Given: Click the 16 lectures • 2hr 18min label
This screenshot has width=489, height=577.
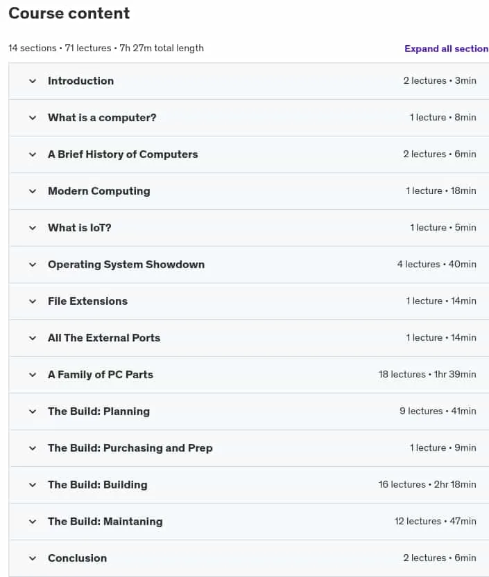Looking at the screenshot, I should (x=427, y=484).
